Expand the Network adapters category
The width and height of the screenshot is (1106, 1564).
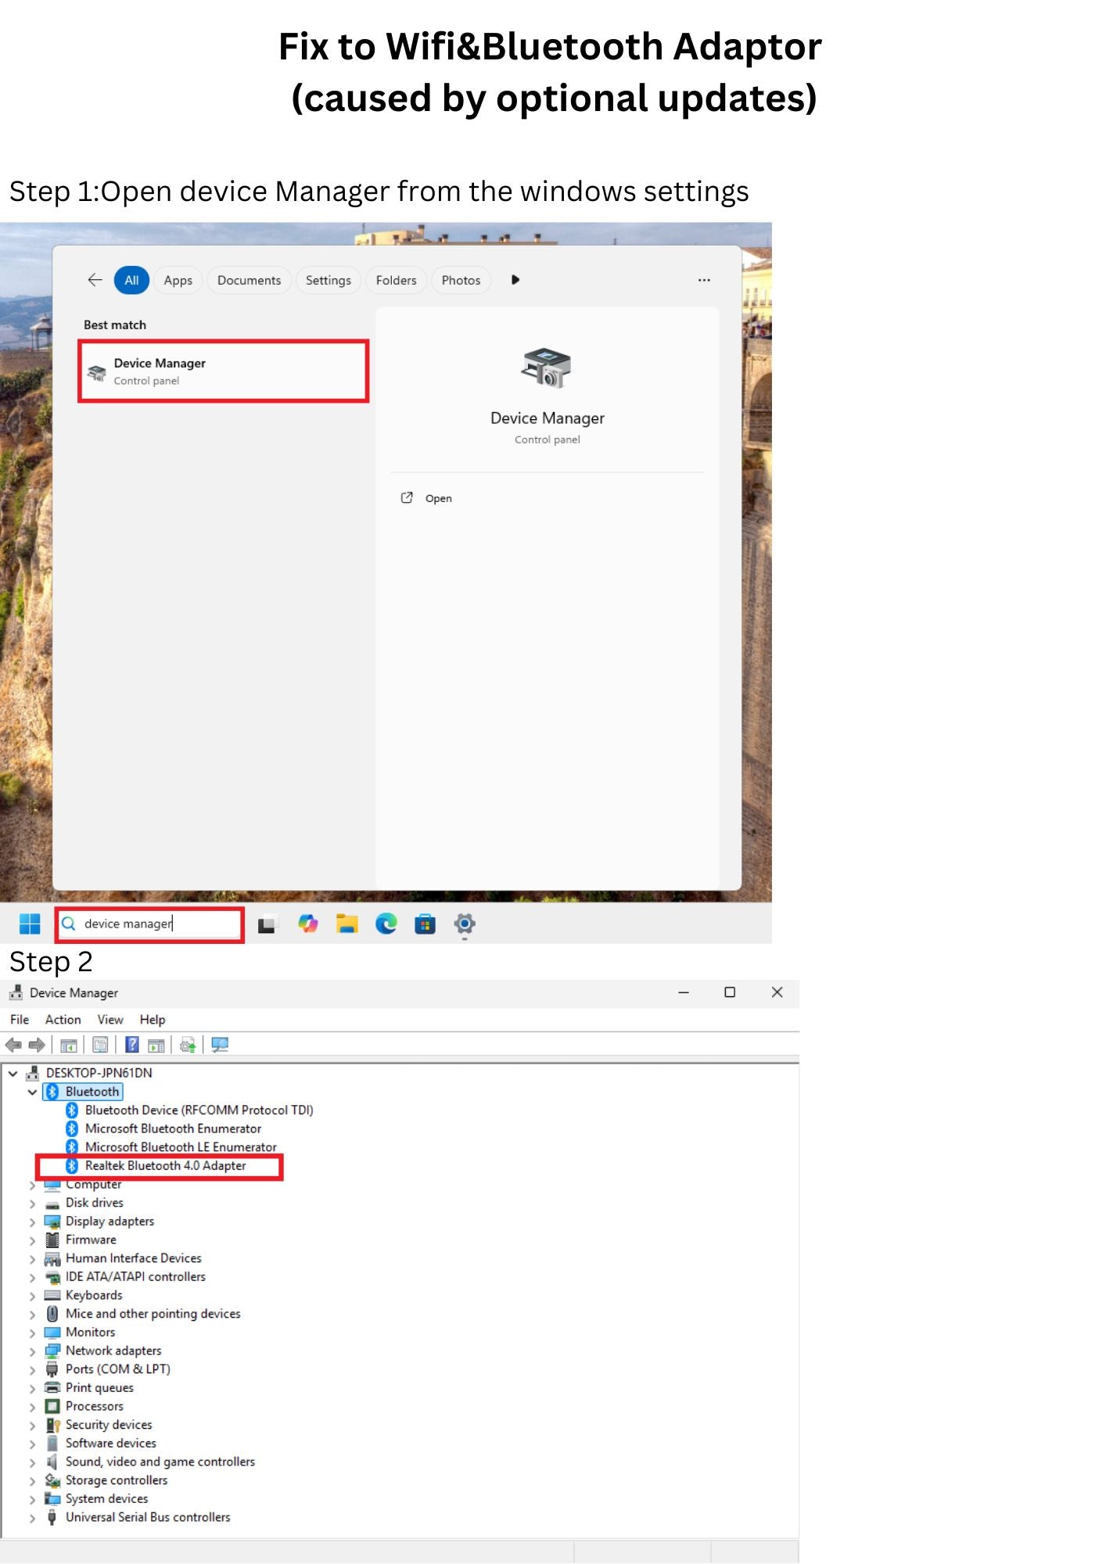point(32,1351)
